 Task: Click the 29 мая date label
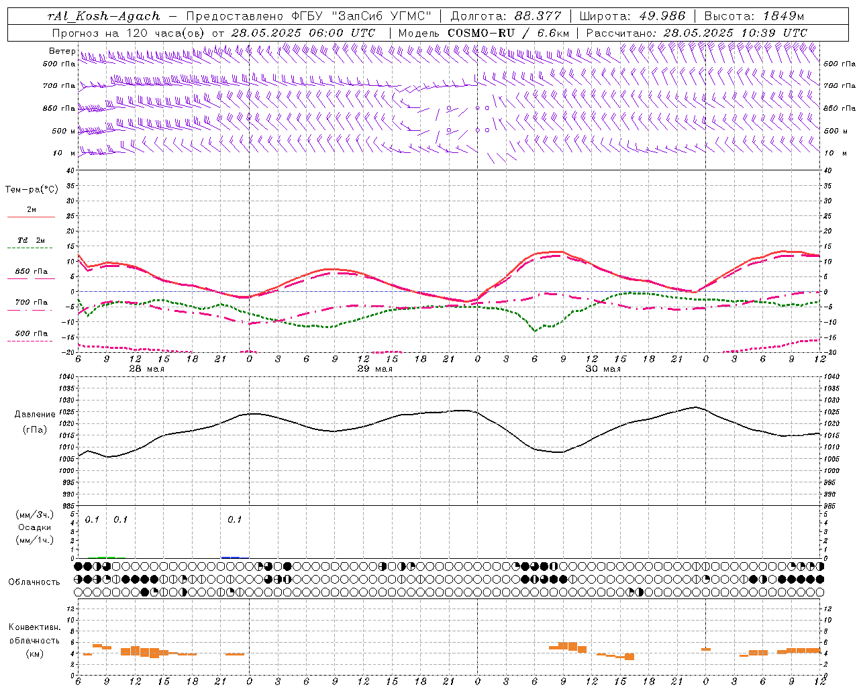point(374,369)
